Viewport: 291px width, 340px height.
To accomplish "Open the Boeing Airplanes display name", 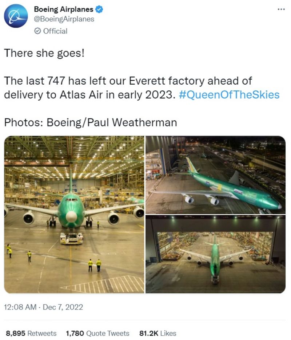I will [63, 9].
